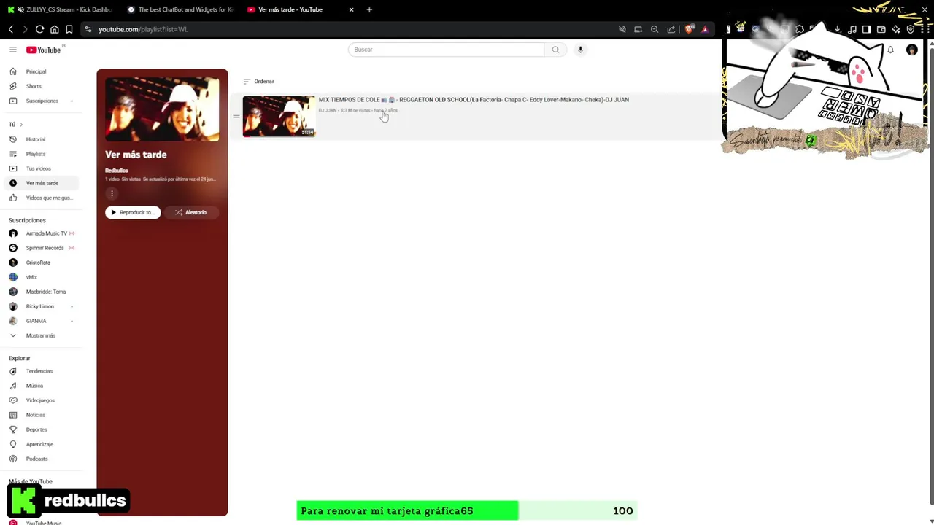Open MIX TIEMPOS DE COLE video thumbnail
This screenshot has width=934, height=525.
pos(279,116)
